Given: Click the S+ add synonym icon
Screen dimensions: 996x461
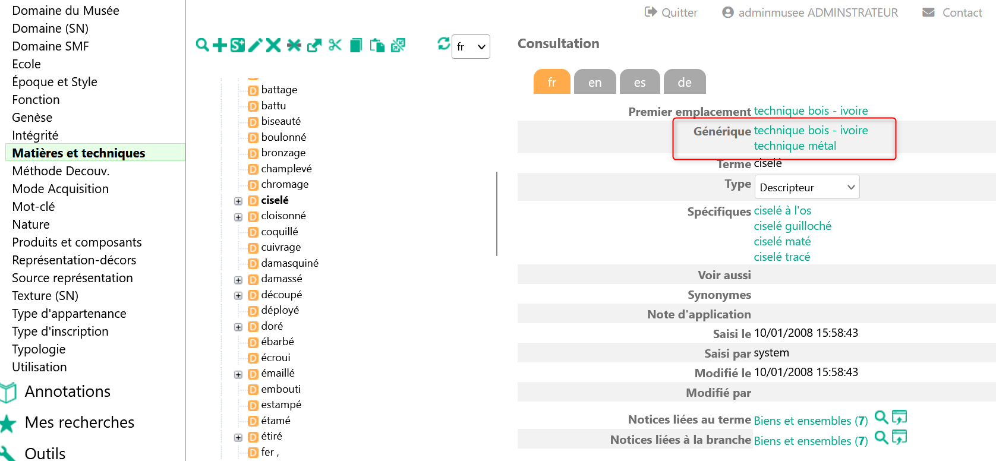Looking at the screenshot, I should [238, 45].
